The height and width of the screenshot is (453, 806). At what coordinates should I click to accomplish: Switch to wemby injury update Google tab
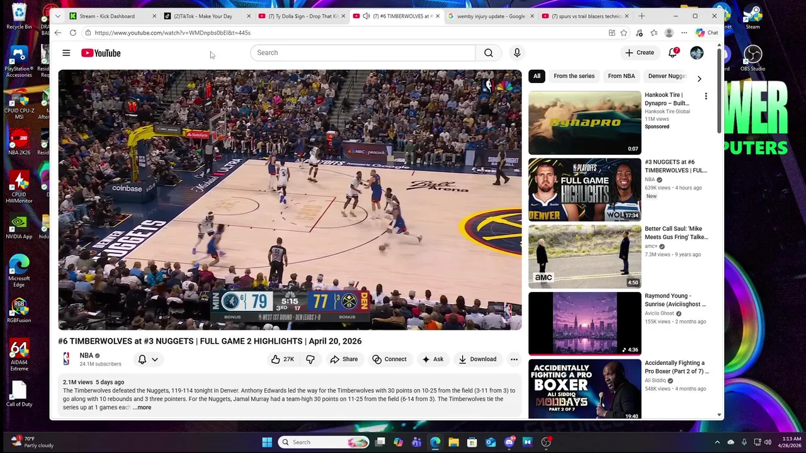tap(491, 16)
